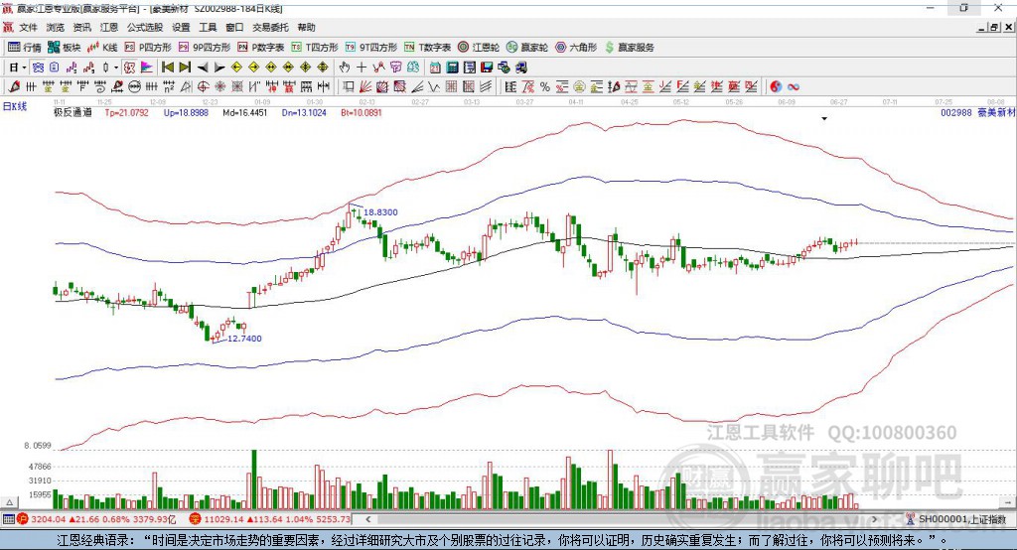Select the zigzag wave line tool
This screenshot has height=550, width=1017.
[x=434, y=87]
